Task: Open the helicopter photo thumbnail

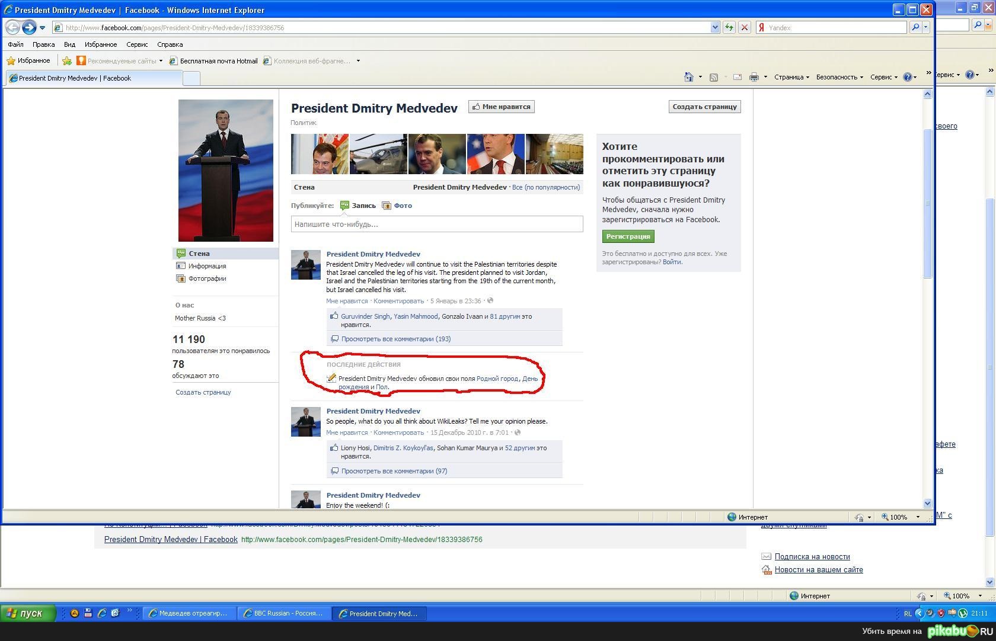Action: tap(378, 154)
